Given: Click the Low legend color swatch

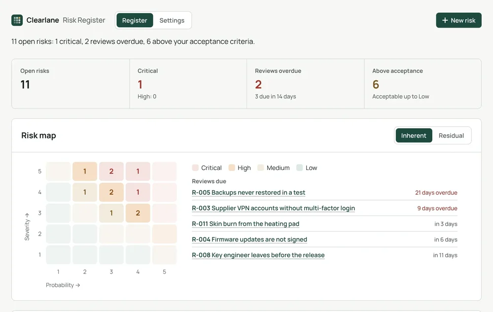Looking at the screenshot, I should 300,168.
